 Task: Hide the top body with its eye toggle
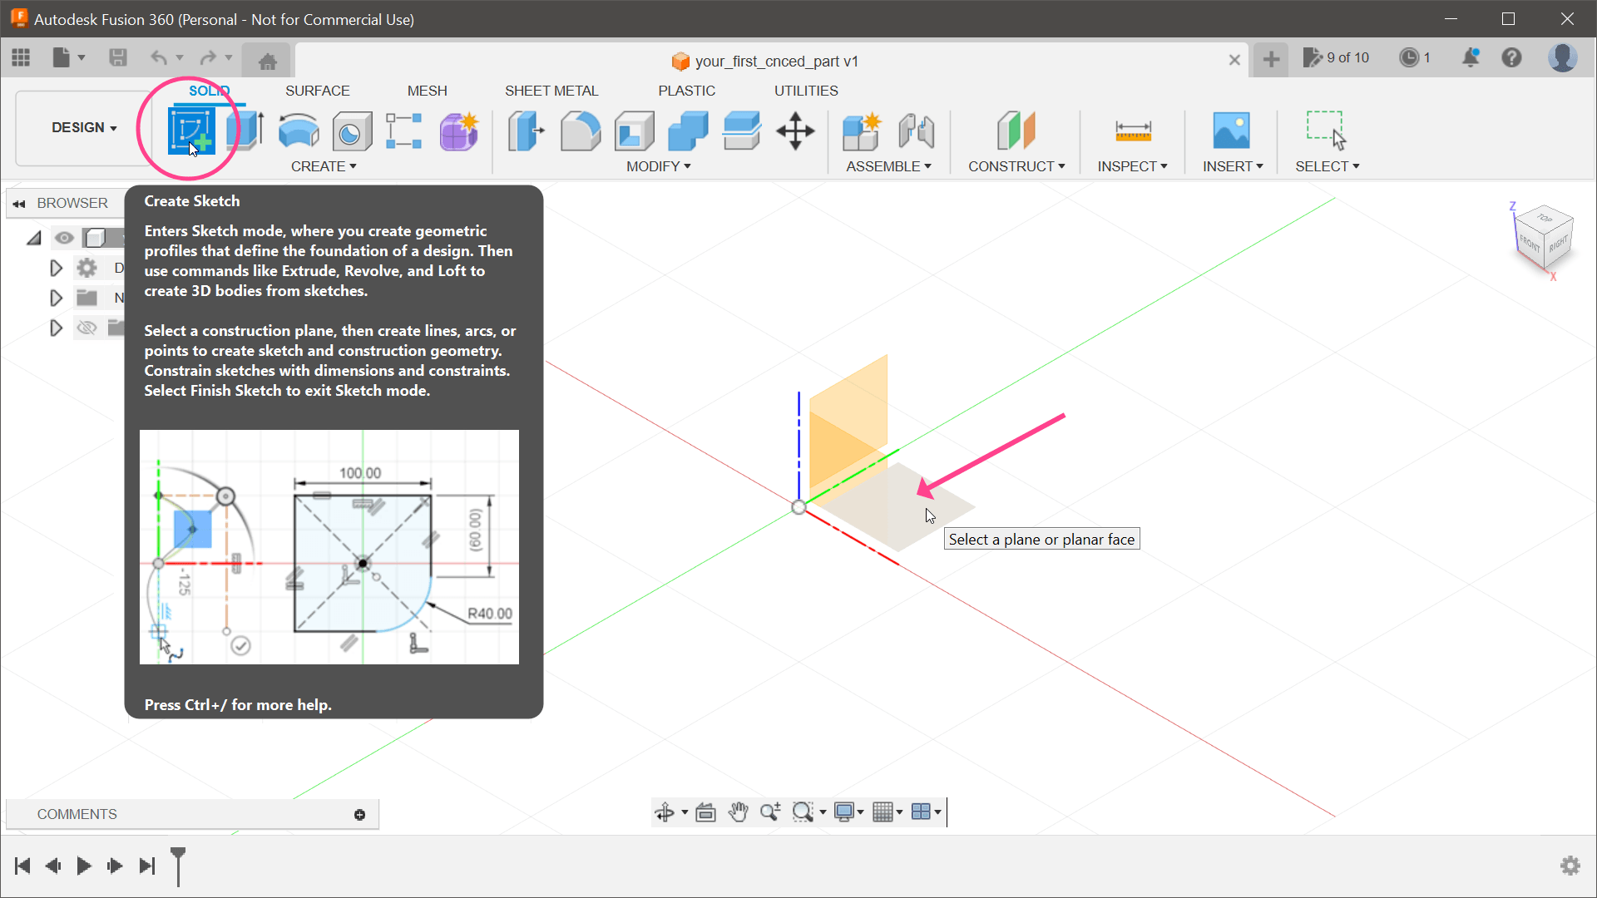(65, 238)
